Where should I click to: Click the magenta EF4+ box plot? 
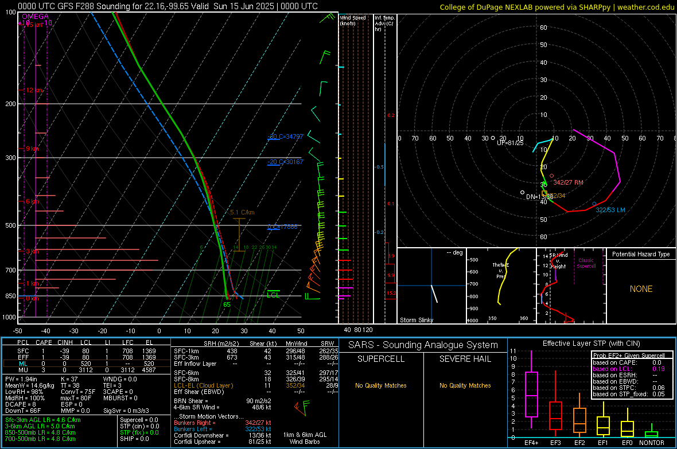pos(531,390)
